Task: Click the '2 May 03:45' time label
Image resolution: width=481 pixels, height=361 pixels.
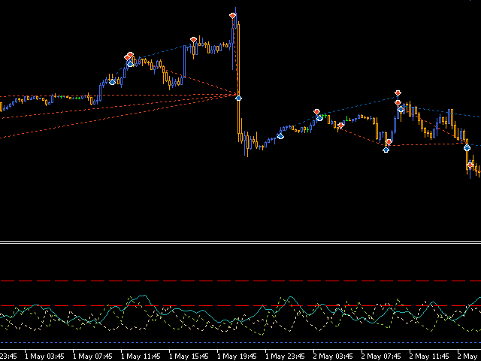Action: coord(333,356)
